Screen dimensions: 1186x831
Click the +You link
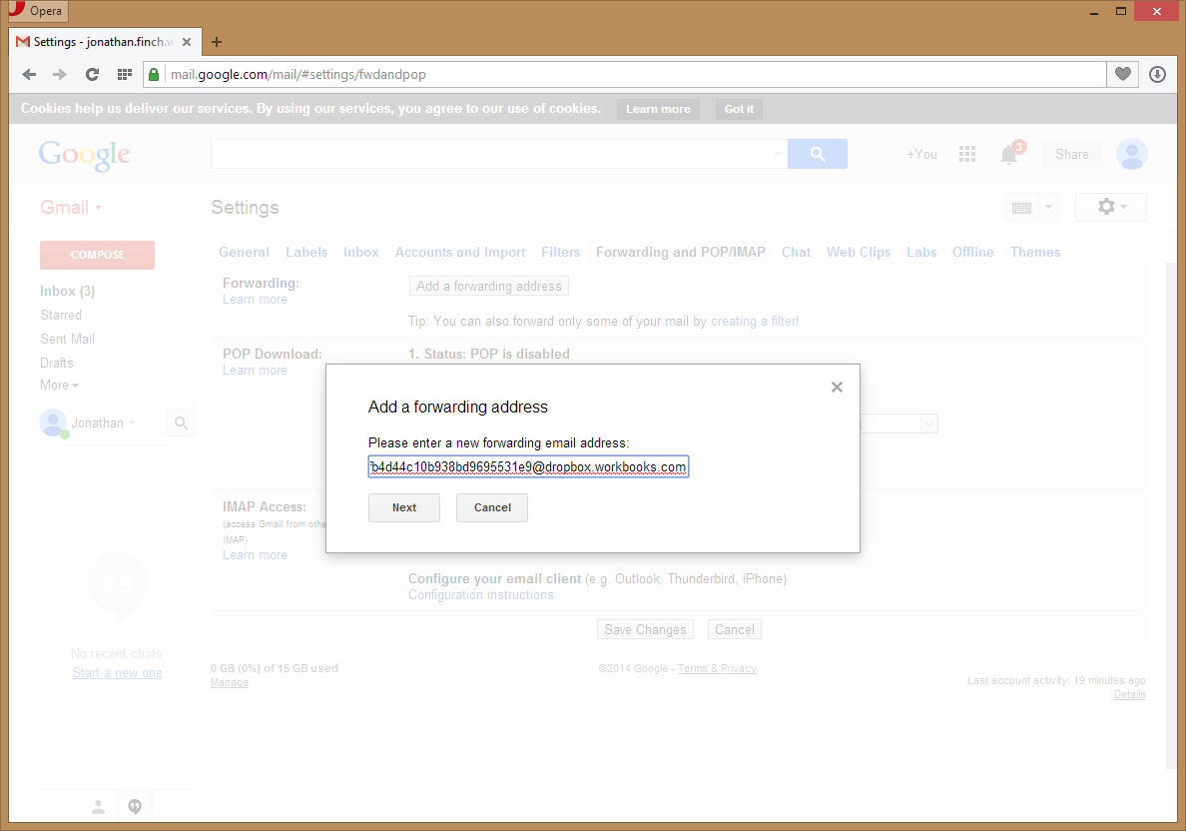tap(921, 155)
